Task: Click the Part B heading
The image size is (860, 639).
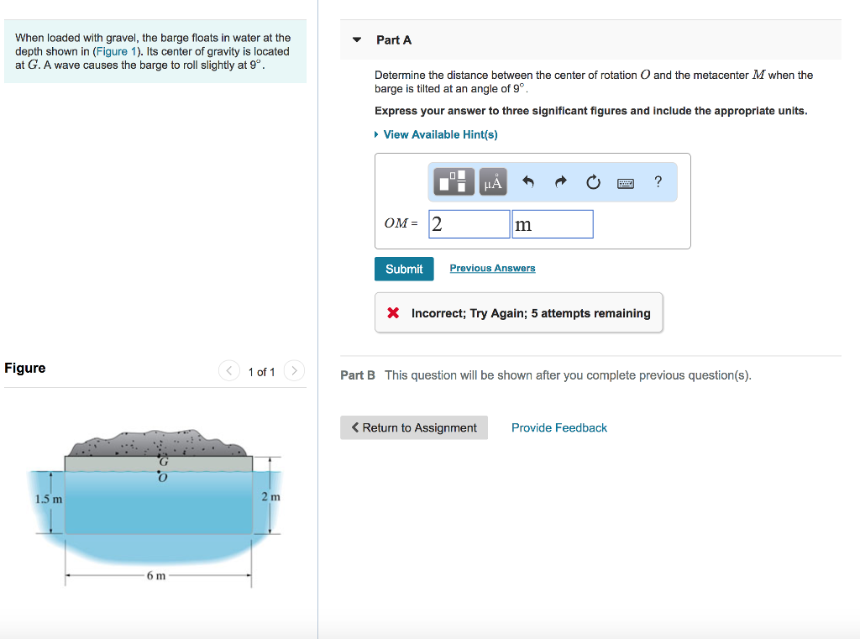Action: tap(358, 375)
